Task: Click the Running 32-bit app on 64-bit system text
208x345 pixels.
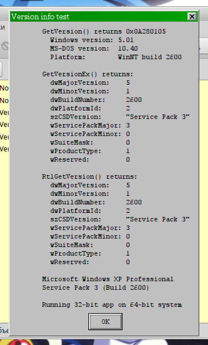Action: click(x=112, y=305)
